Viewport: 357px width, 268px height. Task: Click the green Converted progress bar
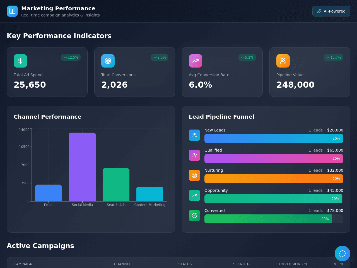click(268, 219)
